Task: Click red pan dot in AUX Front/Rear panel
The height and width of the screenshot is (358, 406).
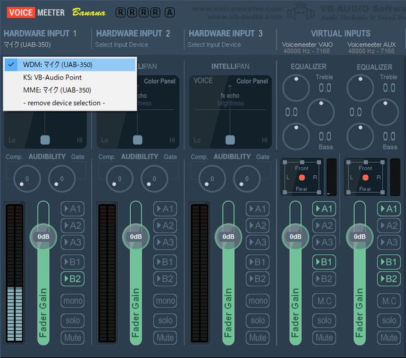Action: [x=365, y=177]
